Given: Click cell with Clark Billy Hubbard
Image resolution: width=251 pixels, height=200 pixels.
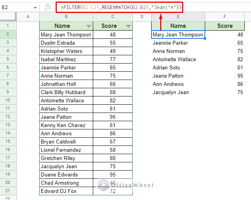Looking at the screenshot, I should coord(66,92).
